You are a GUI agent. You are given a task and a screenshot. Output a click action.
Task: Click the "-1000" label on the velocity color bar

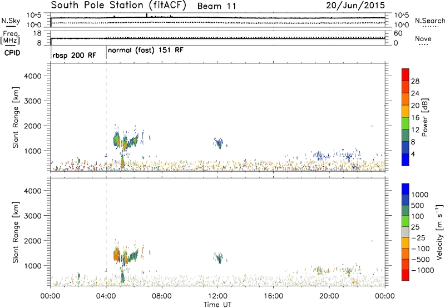[x=422, y=270]
